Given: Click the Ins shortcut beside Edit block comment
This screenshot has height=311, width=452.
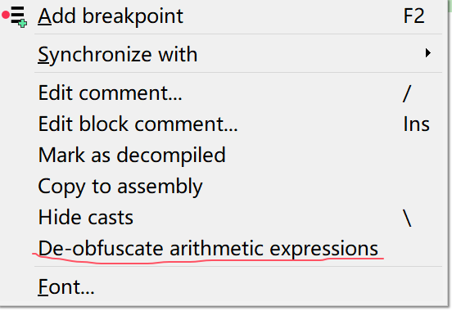Looking at the screenshot, I should 416,124.
